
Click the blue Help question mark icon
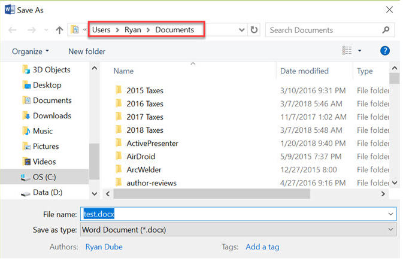(x=385, y=51)
